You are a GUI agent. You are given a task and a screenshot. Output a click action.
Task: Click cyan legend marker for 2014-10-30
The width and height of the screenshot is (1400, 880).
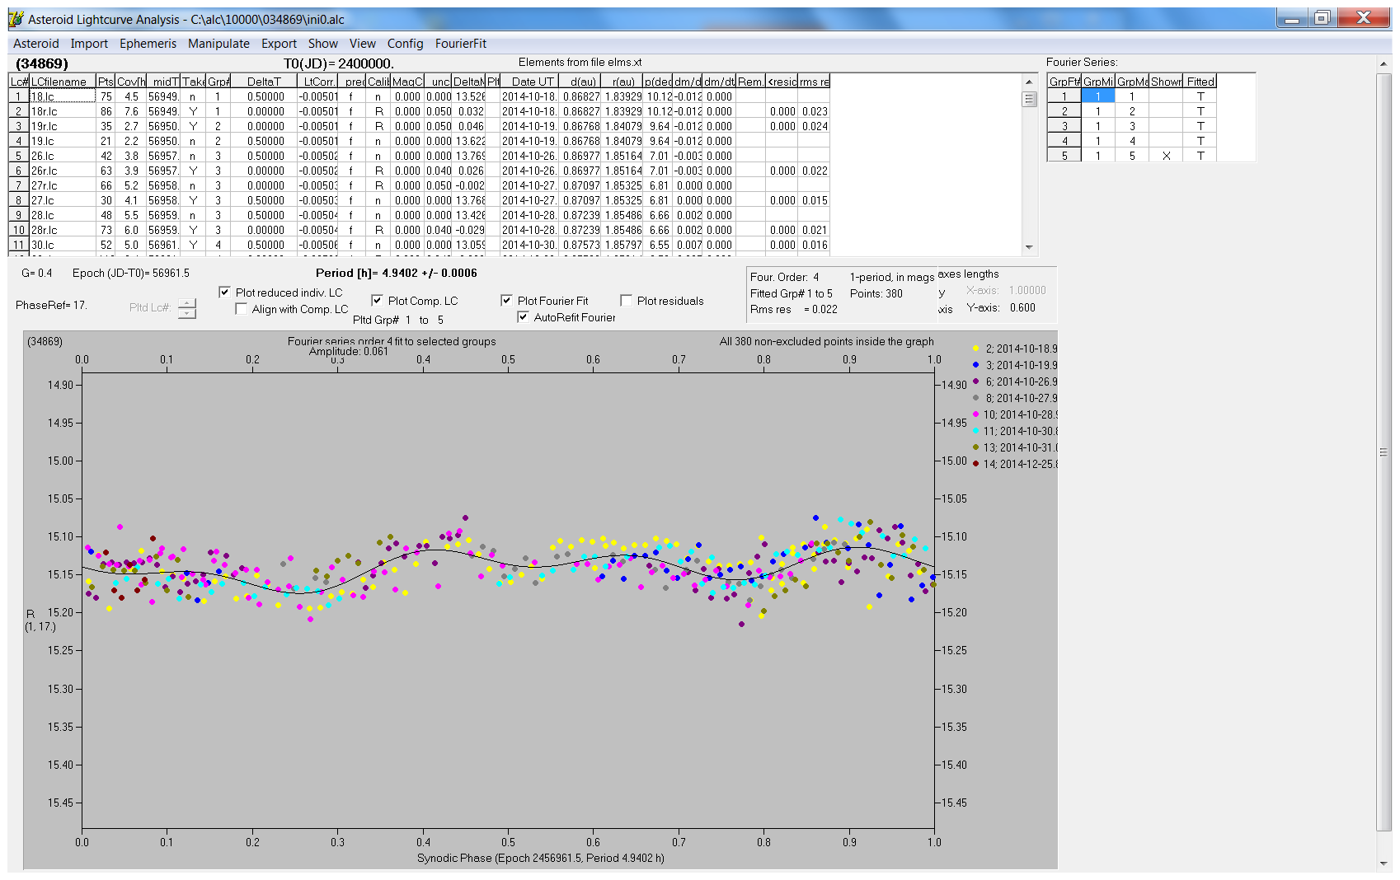(x=976, y=431)
